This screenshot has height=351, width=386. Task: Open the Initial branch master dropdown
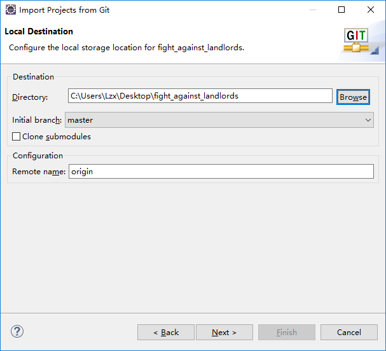(219, 120)
